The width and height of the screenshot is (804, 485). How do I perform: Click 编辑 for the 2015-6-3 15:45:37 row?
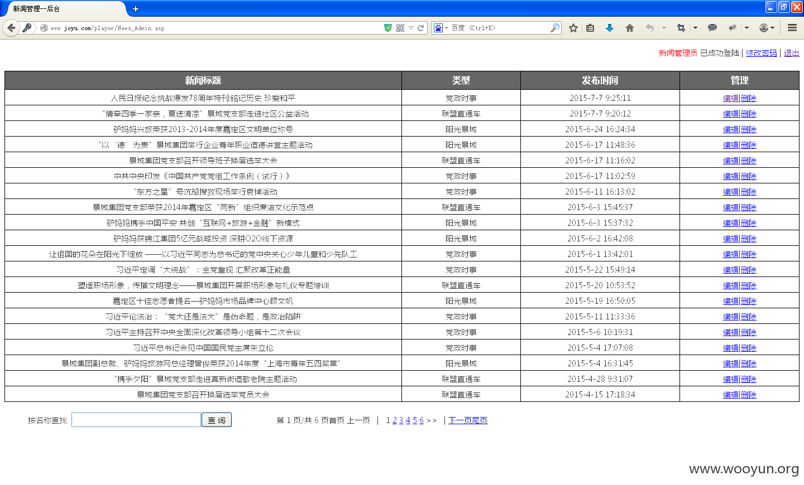tap(731, 207)
